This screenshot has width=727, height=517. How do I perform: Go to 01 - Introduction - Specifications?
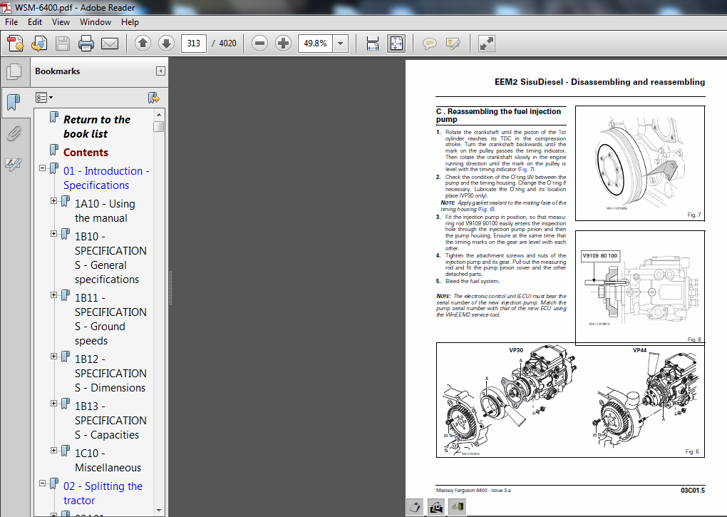106,178
